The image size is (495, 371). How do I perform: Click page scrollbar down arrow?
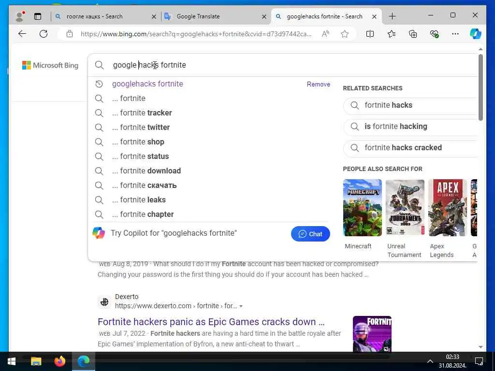[480, 347]
